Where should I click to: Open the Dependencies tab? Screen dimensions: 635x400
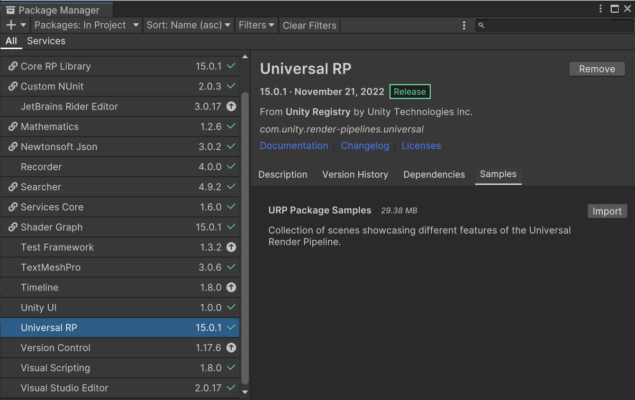click(x=434, y=175)
